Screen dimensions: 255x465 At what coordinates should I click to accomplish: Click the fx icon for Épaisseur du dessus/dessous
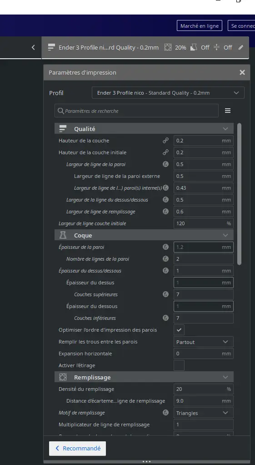coord(165,270)
